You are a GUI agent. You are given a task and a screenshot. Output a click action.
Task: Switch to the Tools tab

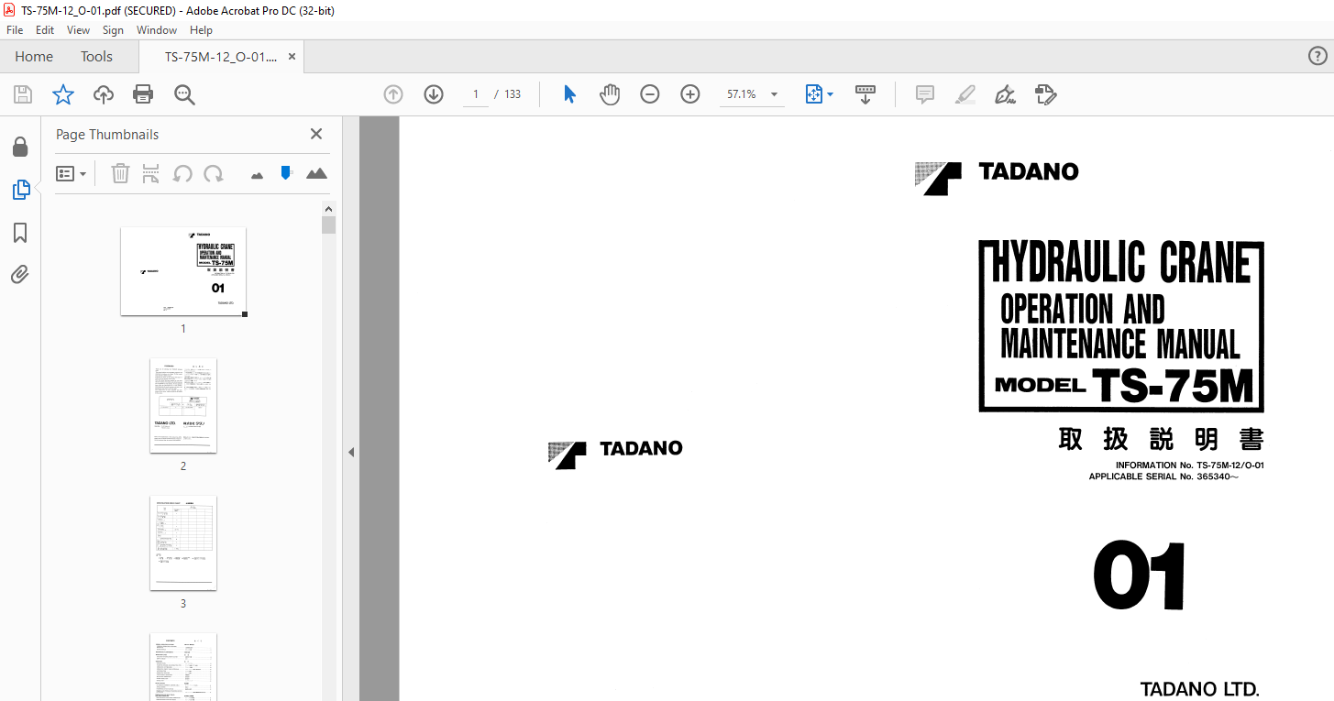(96, 57)
